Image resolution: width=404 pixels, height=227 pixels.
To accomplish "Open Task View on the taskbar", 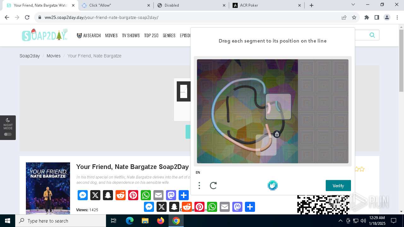I will click(x=114, y=221).
